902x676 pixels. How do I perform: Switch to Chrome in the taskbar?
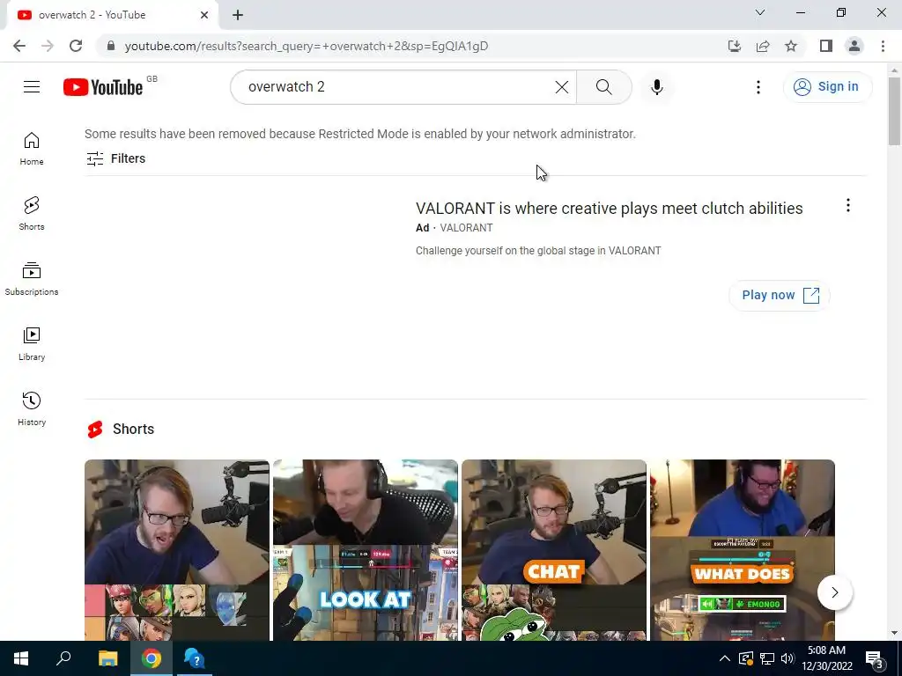click(152, 658)
